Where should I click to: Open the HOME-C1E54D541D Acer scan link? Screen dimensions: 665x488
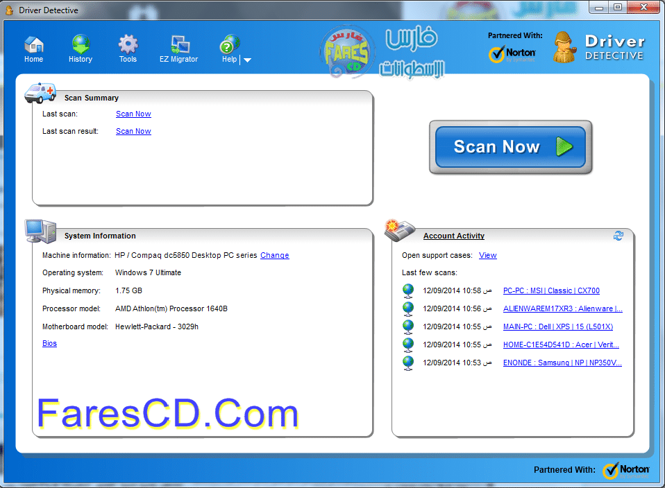pos(561,345)
